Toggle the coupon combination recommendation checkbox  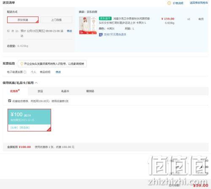pyautogui.click(x=10, y=101)
